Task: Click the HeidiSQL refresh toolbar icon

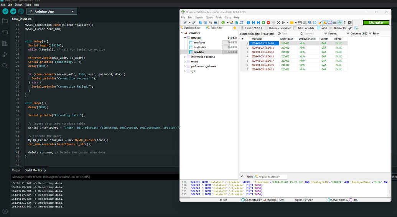Action: click(223, 23)
